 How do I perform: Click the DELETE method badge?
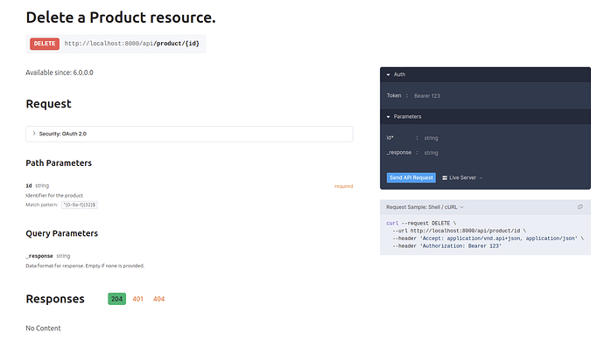pyautogui.click(x=45, y=44)
